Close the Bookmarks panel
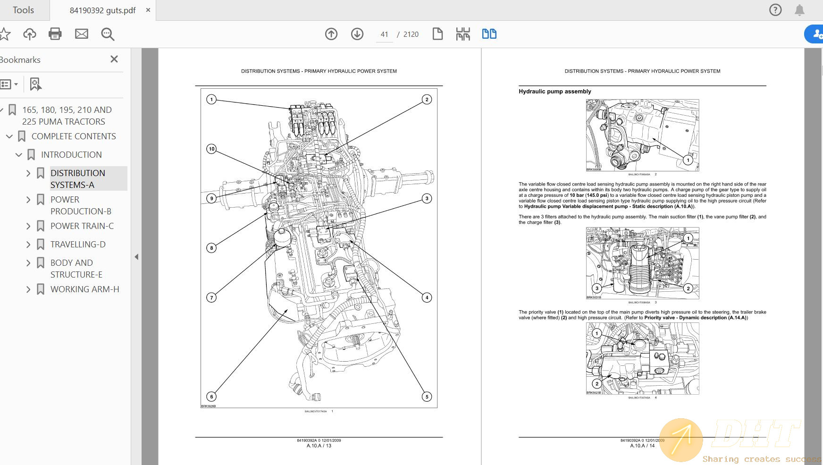 coord(114,59)
